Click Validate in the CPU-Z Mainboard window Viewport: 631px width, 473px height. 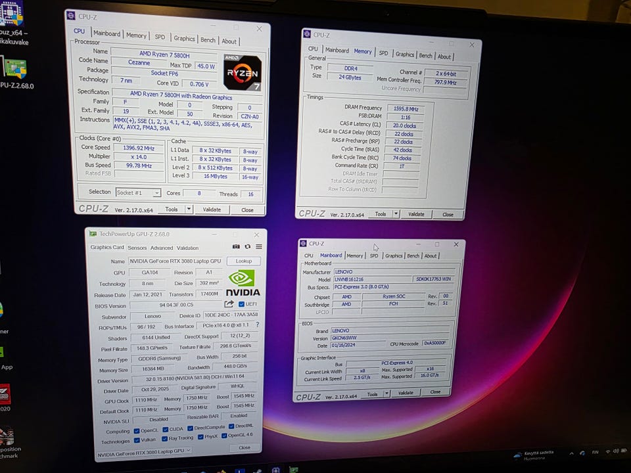pos(406,393)
